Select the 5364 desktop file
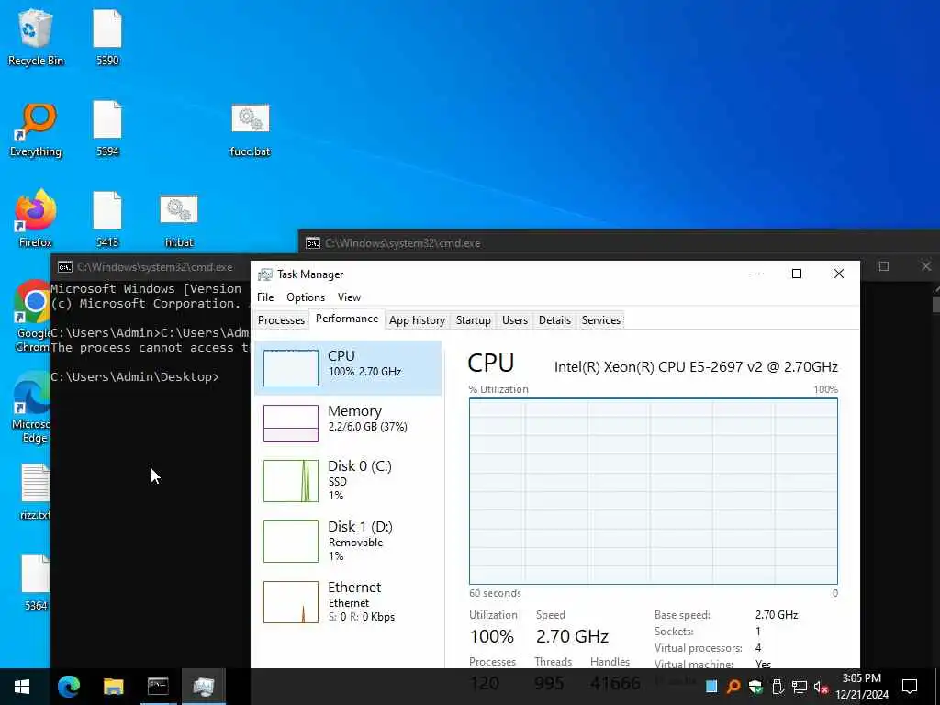940x705 pixels. click(36, 583)
